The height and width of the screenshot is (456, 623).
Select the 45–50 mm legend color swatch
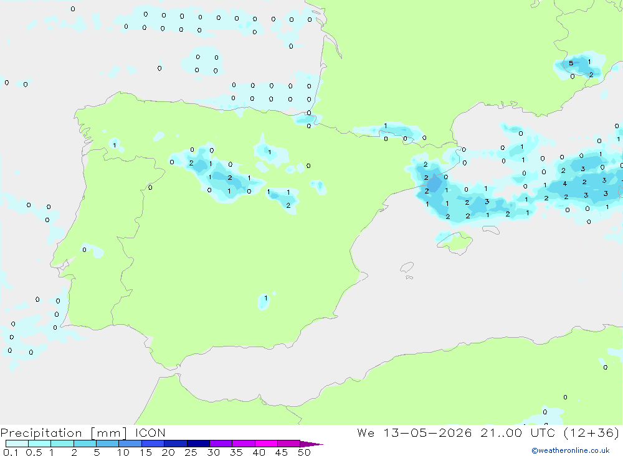click(x=289, y=444)
